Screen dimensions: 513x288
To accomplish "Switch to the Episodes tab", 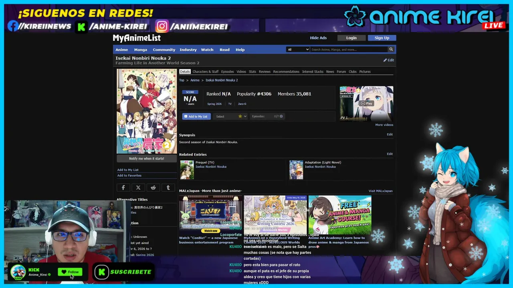I will pyautogui.click(x=228, y=72).
